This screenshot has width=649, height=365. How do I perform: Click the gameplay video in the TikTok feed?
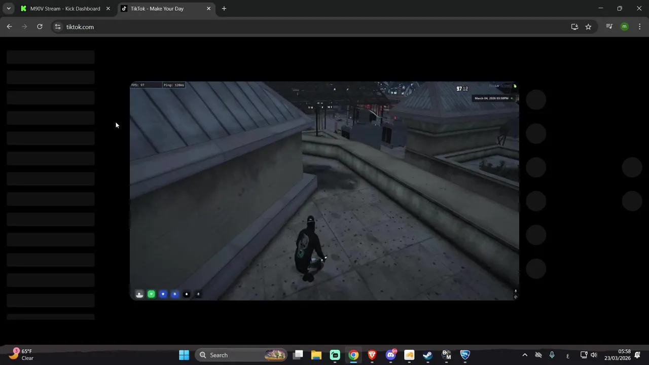click(324, 191)
